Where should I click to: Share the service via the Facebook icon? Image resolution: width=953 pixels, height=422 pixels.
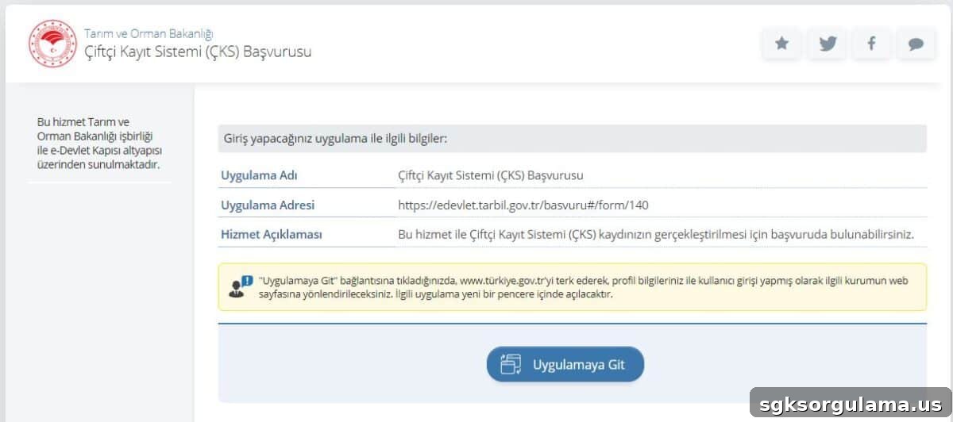pos(871,44)
